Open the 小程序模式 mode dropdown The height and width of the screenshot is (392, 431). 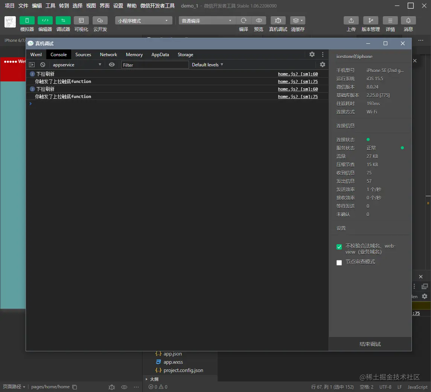(x=144, y=21)
